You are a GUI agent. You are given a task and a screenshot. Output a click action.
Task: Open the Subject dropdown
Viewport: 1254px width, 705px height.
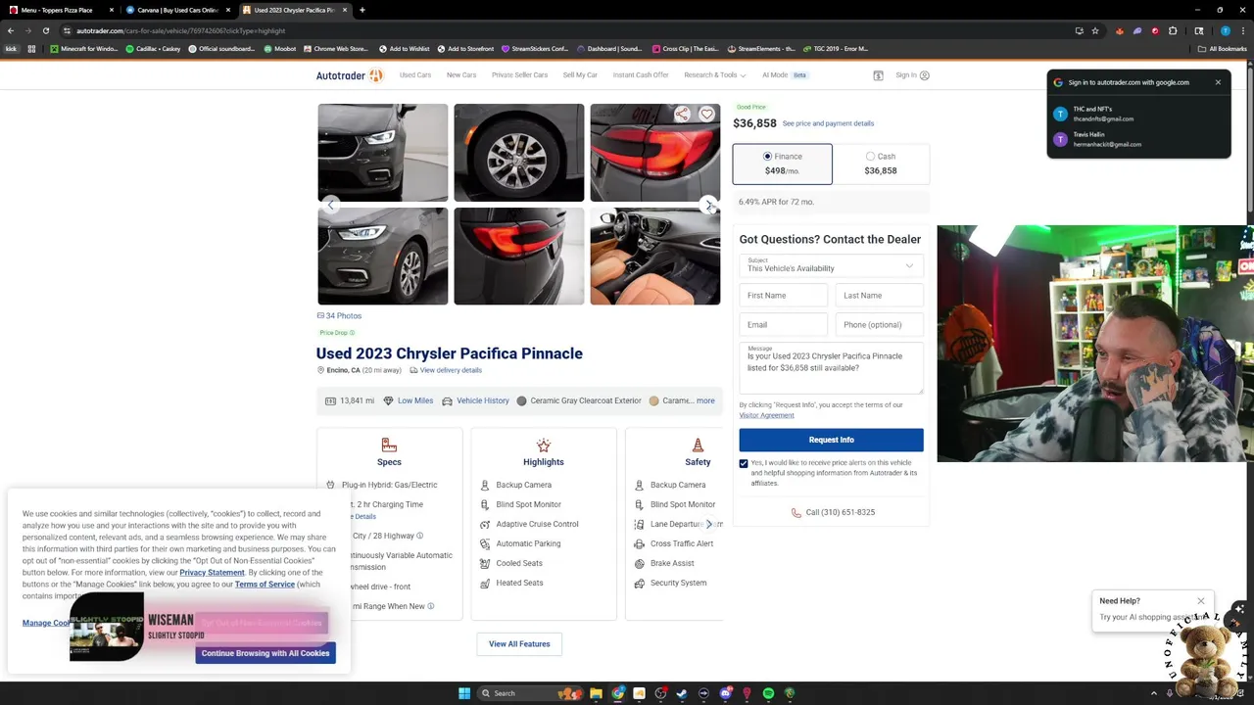(x=831, y=265)
